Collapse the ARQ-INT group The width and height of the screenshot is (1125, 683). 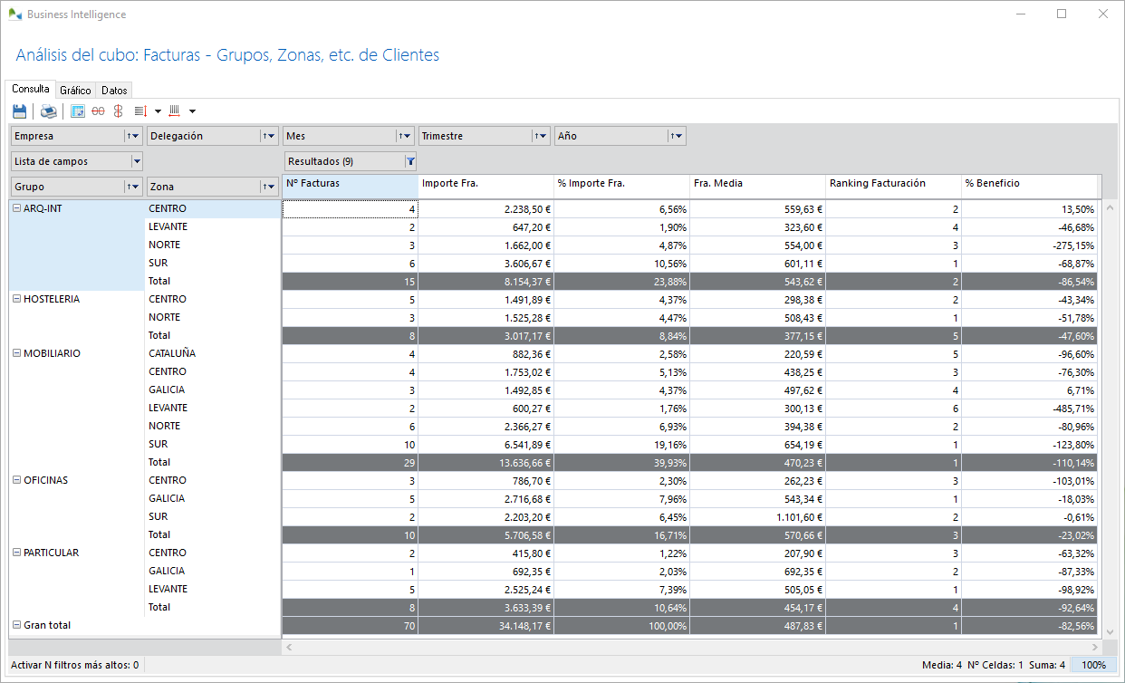[x=16, y=208]
